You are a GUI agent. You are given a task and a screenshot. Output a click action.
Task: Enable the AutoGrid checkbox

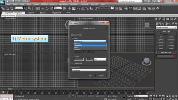(x=160, y=34)
